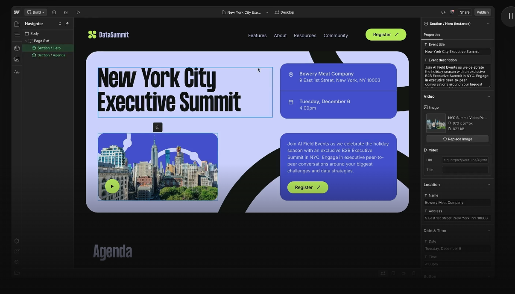Open the site analytics view
The height and width of the screenshot is (294, 515).
[66, 12]
